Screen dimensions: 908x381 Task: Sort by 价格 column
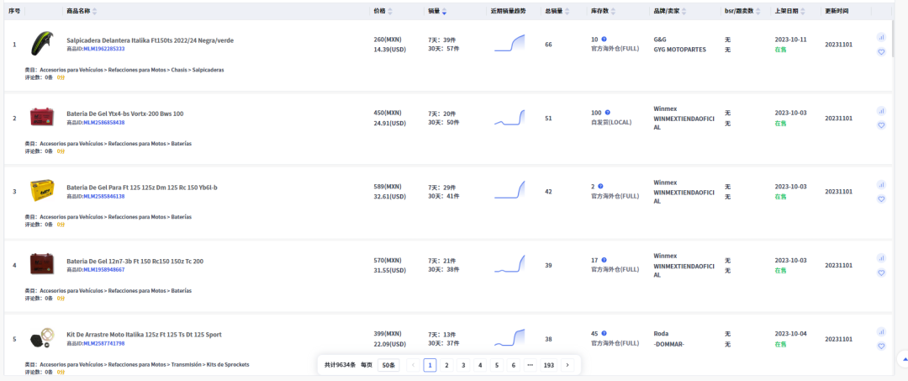(x=390, y=11)
